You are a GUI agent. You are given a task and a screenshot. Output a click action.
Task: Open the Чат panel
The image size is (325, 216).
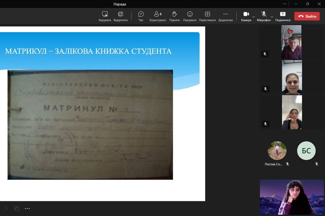click(x=141, y=16)
